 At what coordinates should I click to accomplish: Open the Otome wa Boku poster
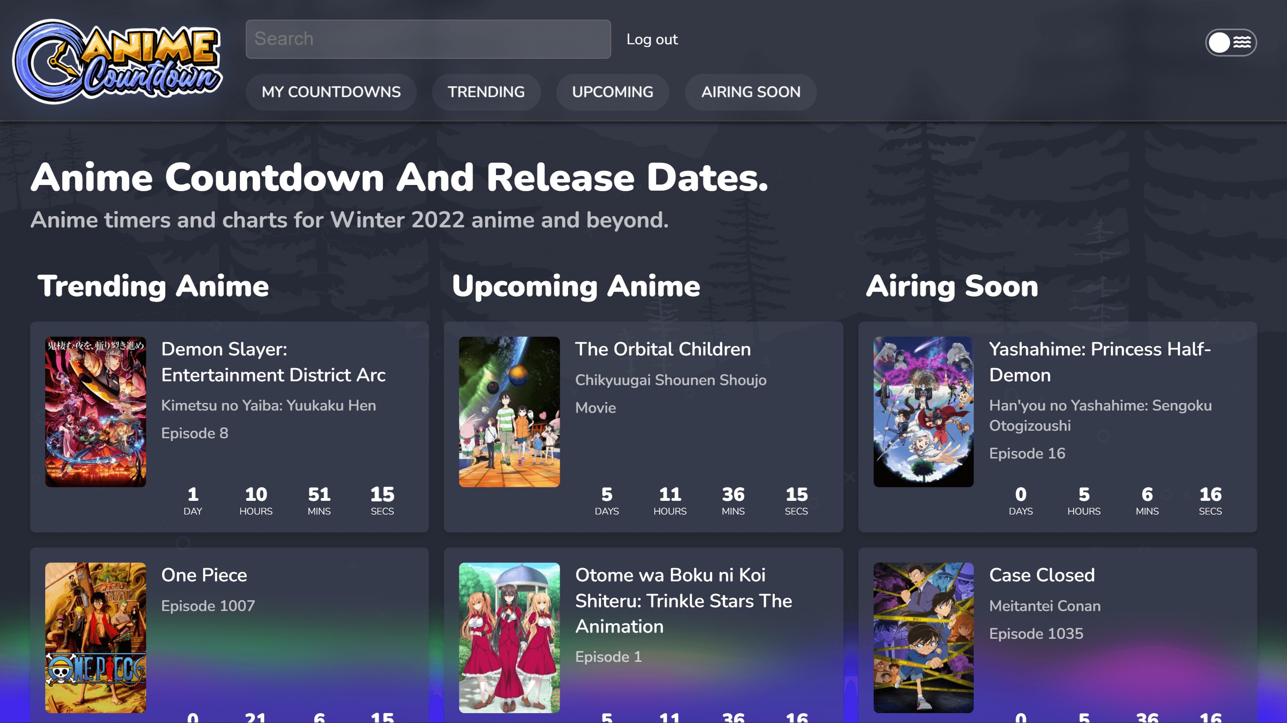pyautogui.click(x=509, y=637)
